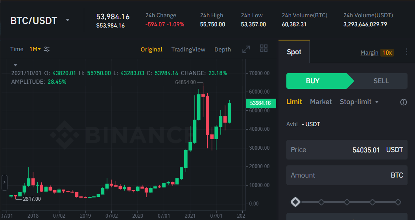Click the 24h High value 55,750.00

[212, 25]
